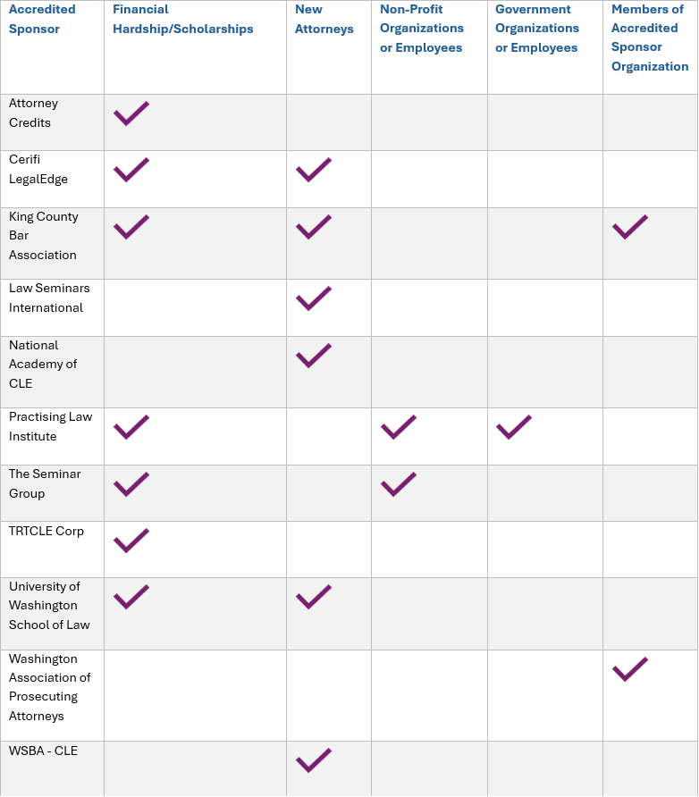Click King County Bar Members checkmark

pyautogui.click(x=630, y=227)
